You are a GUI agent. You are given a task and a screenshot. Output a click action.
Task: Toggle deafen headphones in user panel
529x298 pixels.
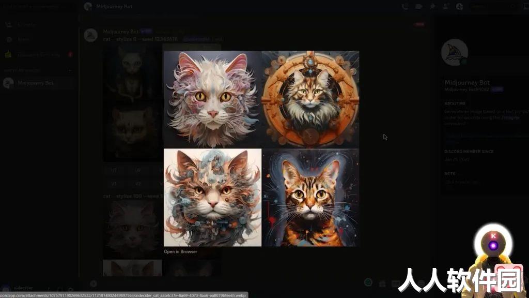coord(60,290)
